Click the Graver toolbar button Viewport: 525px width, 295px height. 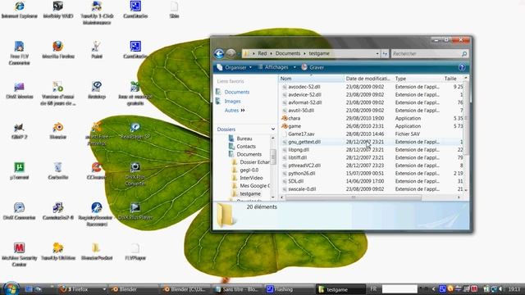click(313, 67)
